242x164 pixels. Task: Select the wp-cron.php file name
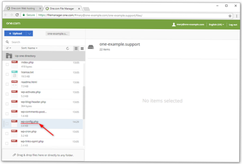[x=29, y=132]
